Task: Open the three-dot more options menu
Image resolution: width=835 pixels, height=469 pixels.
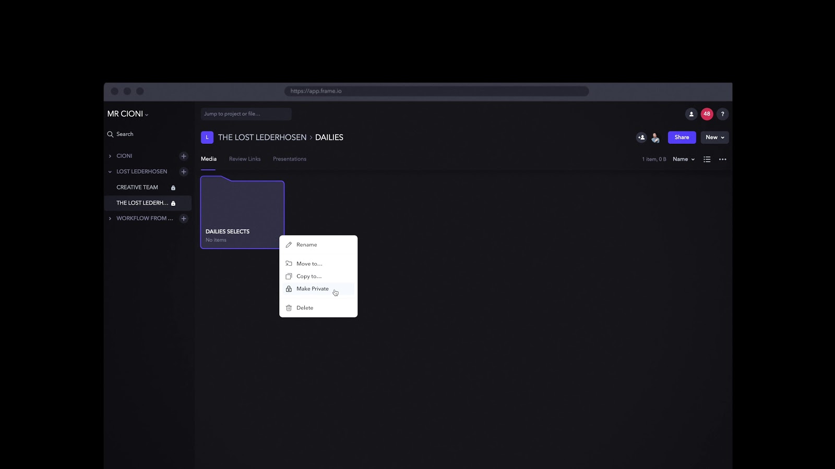Action: pyautogui.click(x=722, y=159)
